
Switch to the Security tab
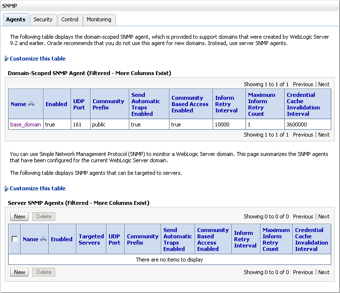(x=43, y=19)
